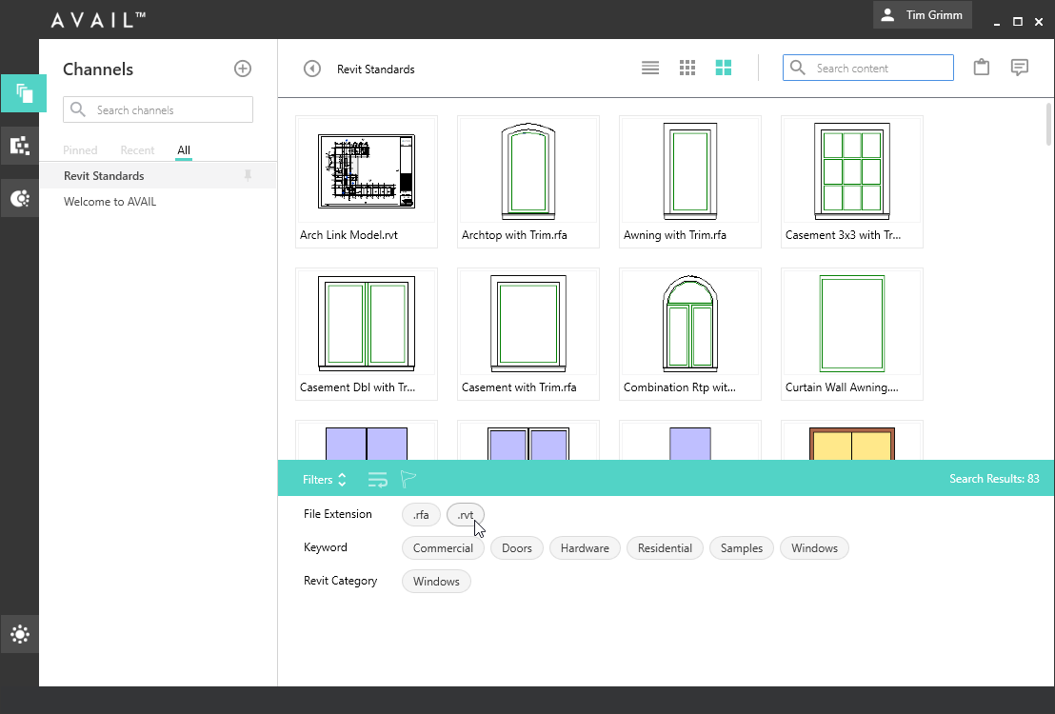1055x714 pixels.
Task: Enable the Residential keyword filter
Action: (x=665, y=547)
